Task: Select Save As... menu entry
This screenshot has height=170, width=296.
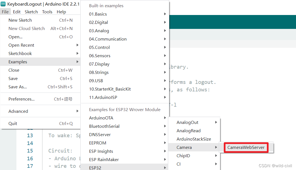Action: coord(40,87)
